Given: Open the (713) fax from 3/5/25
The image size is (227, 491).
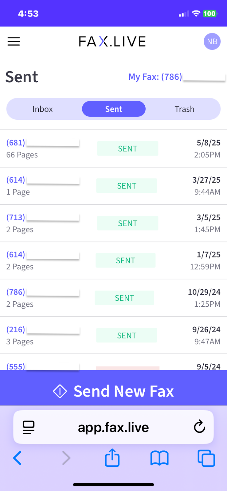Looking at the screenshot, I should point(113,223).
